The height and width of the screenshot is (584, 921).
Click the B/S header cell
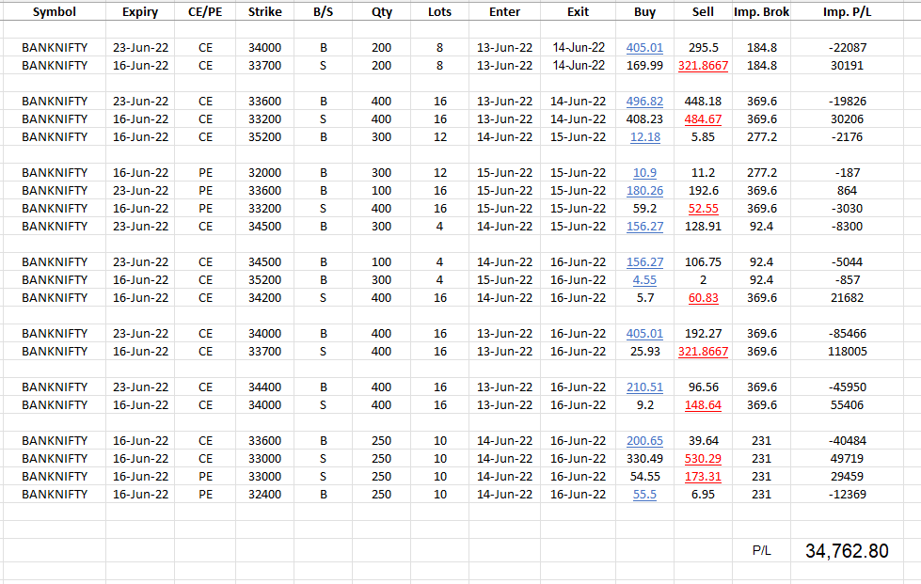tap(323, 11)
